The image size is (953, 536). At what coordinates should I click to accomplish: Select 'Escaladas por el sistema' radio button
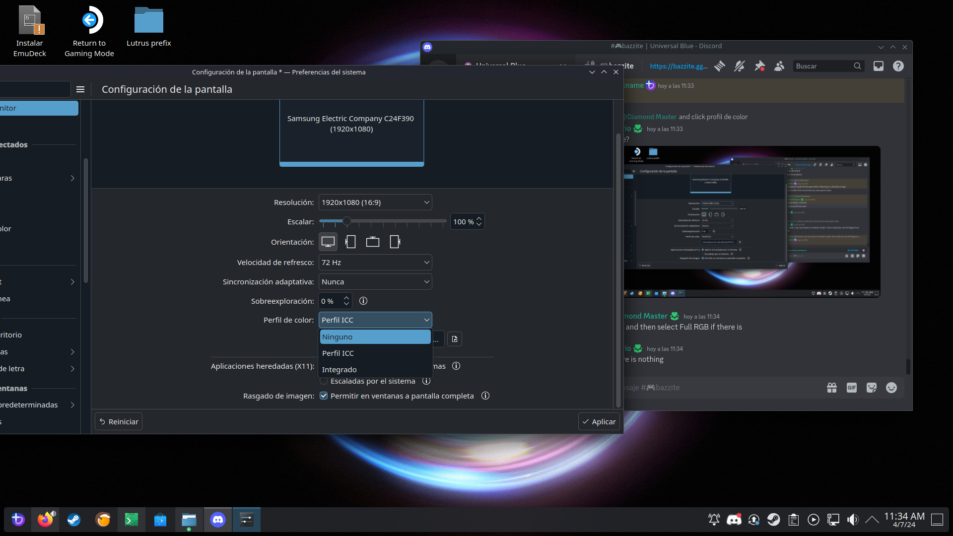pos(324,381)
